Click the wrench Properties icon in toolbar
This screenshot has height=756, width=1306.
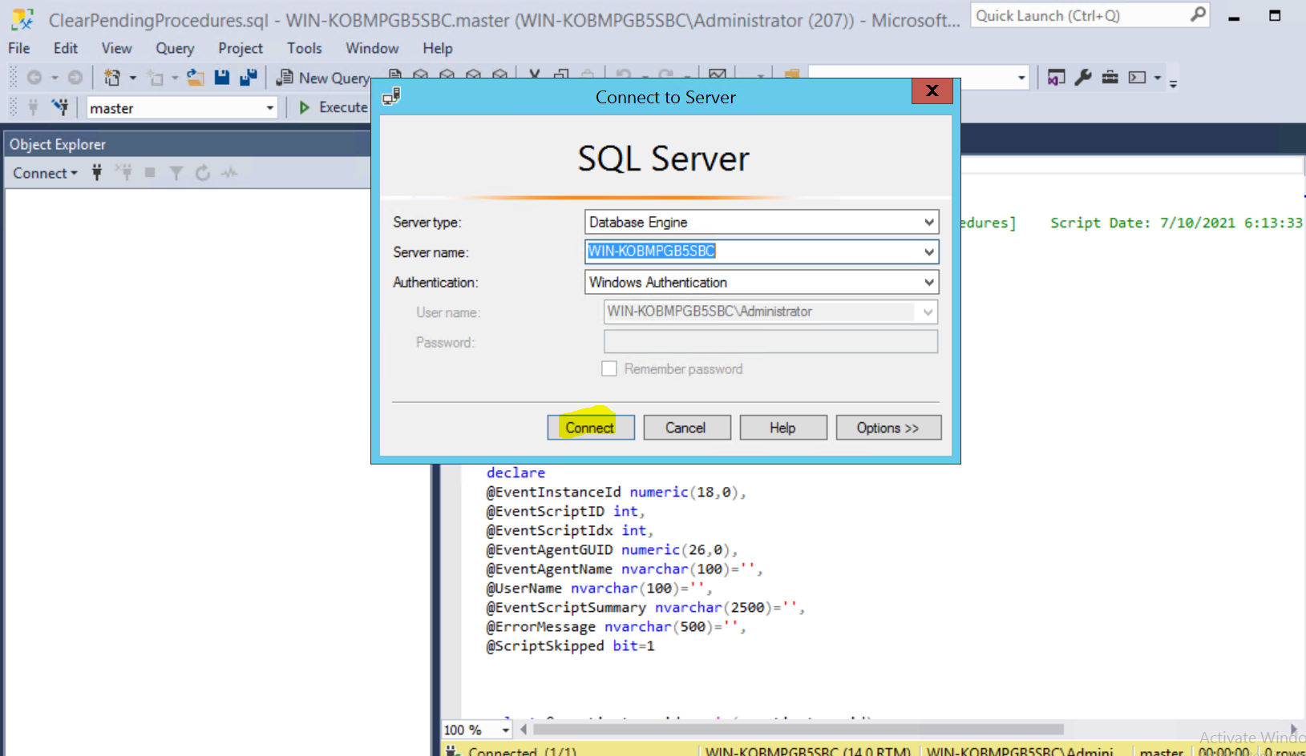click(x=1083, y=78)
